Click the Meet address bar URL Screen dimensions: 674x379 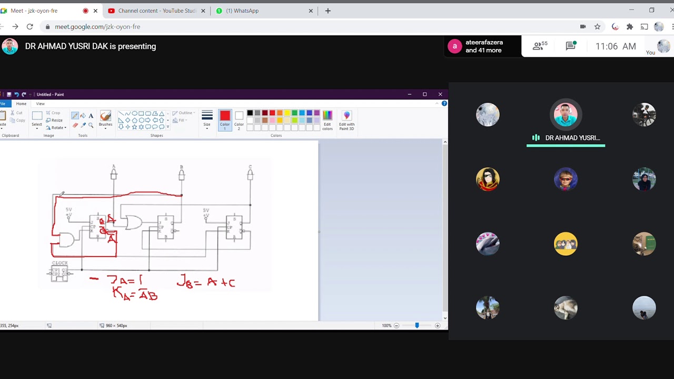pyautogui.click(x=97, y=26)
